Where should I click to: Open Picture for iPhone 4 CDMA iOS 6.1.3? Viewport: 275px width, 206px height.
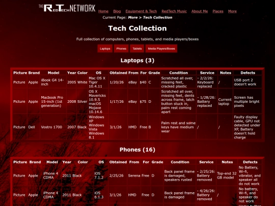tap(19, 195)
